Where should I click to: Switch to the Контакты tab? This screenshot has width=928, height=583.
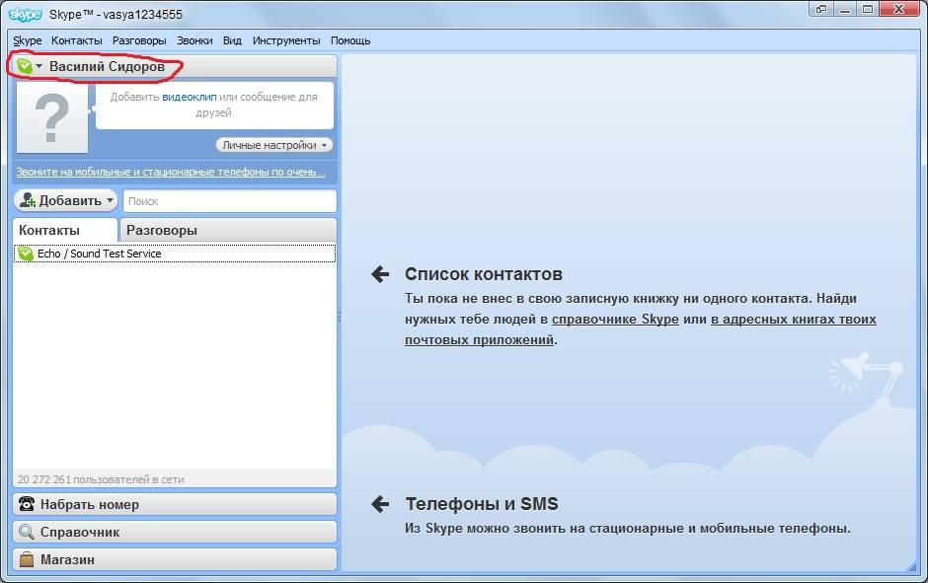tap(65, 230)
